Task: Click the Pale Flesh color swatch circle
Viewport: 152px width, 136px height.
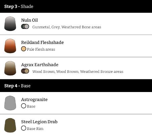Action: (23, 49)
